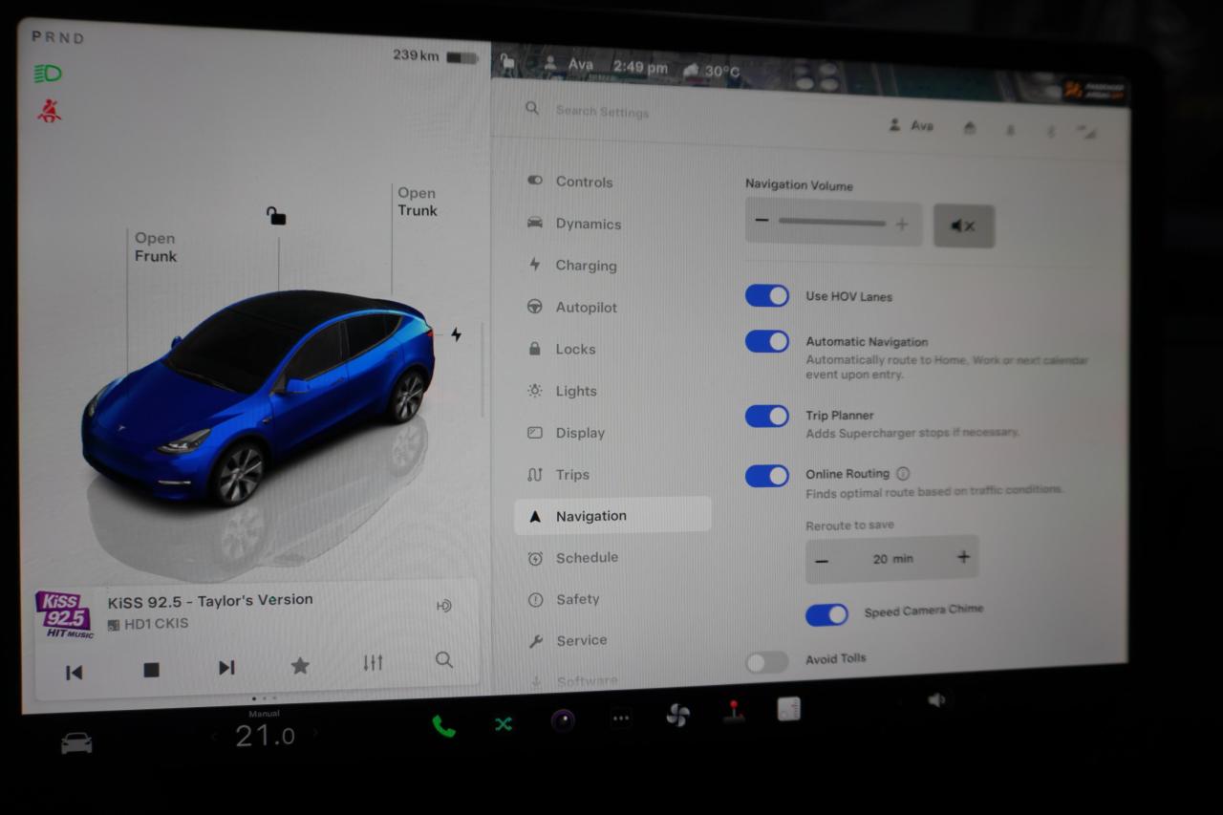Open the cellular signal icon in settings header
Viewport: 1223px width, 815px height.
[x=1085, y=132]
